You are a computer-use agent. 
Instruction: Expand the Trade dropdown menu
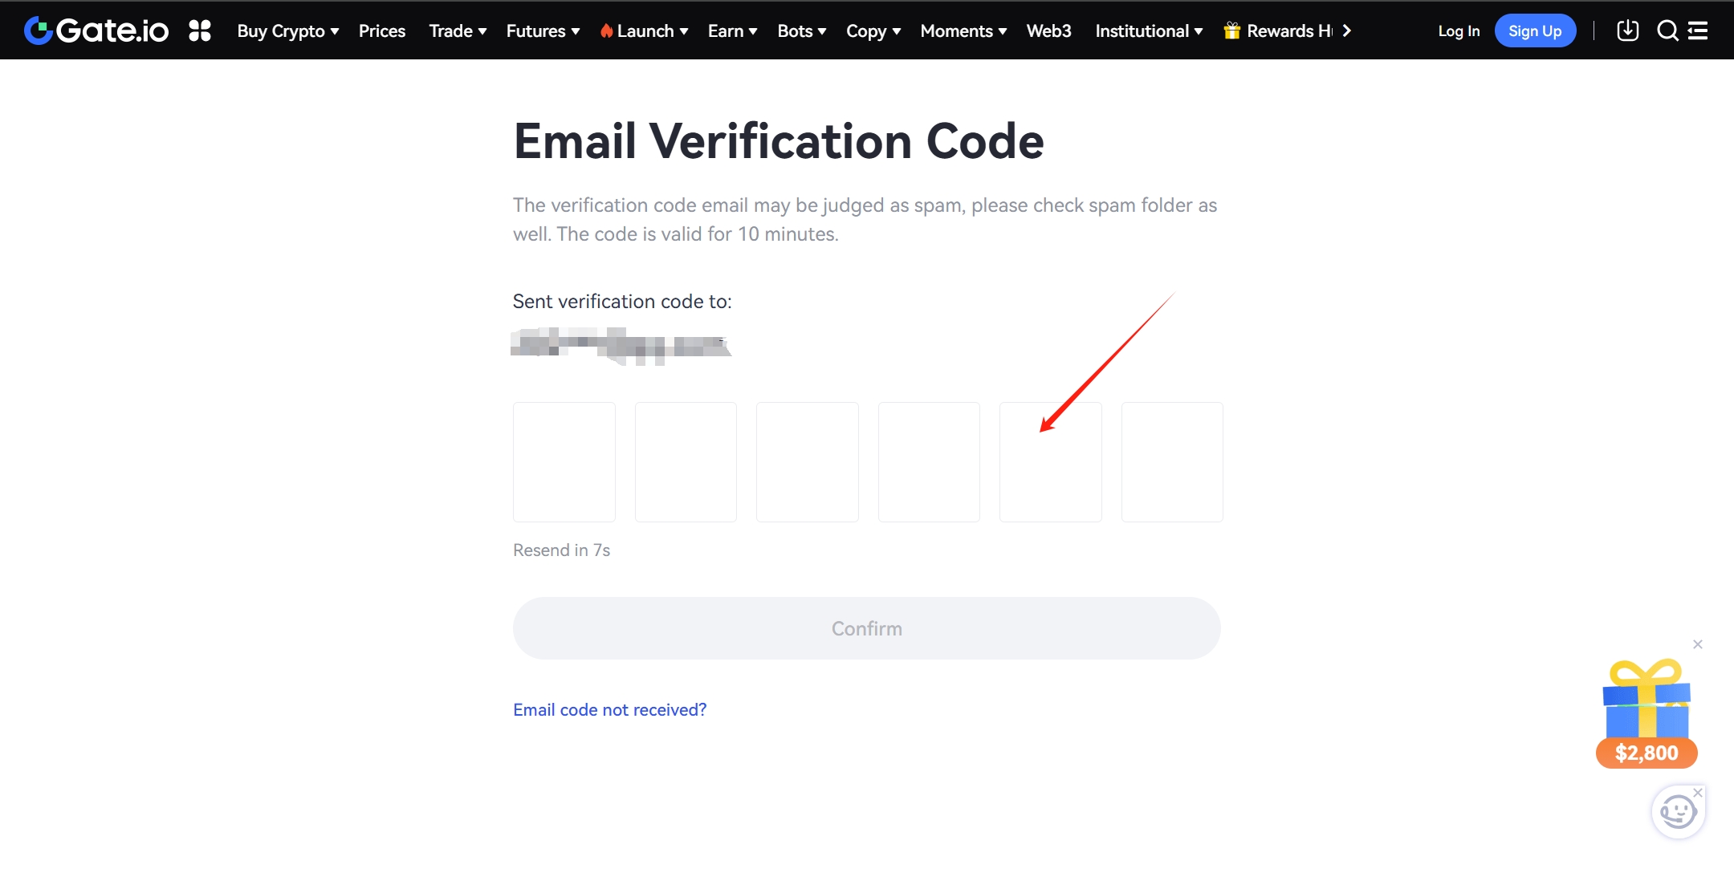tap(458, 30)
